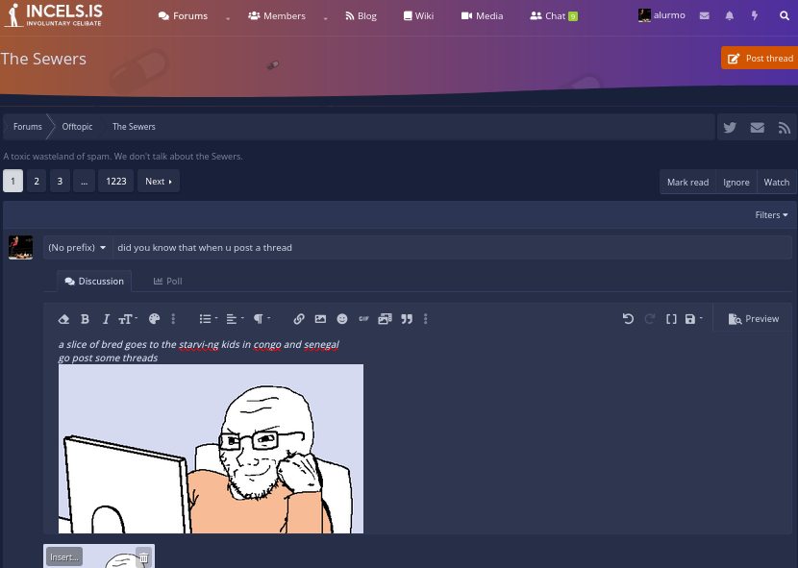The image size is (798, 568).
Task: Redo editor change
Action: 649,319
